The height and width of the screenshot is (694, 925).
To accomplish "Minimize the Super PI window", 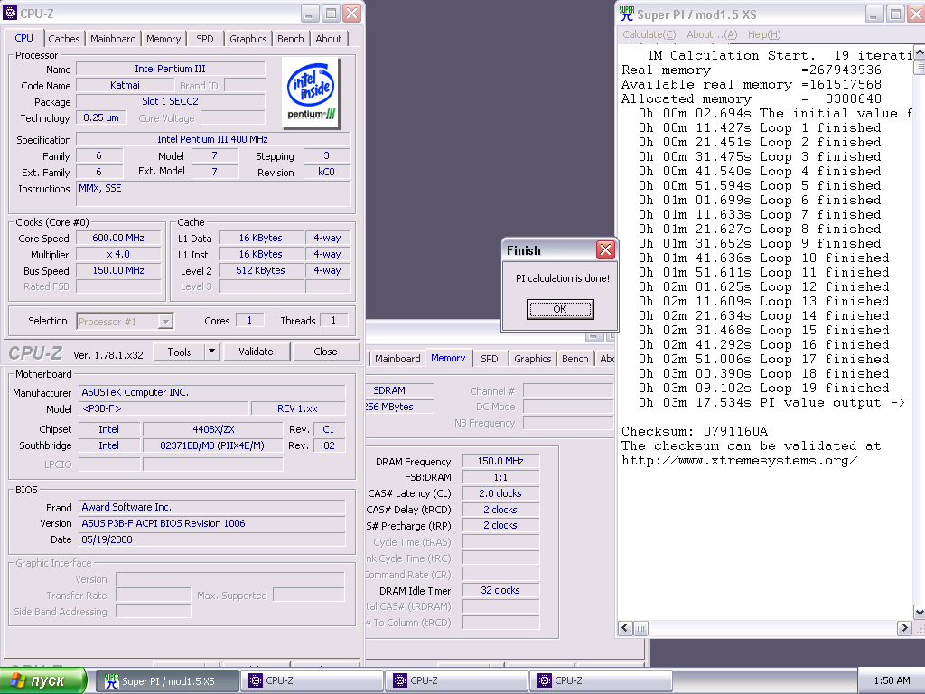I will point(874,14).
